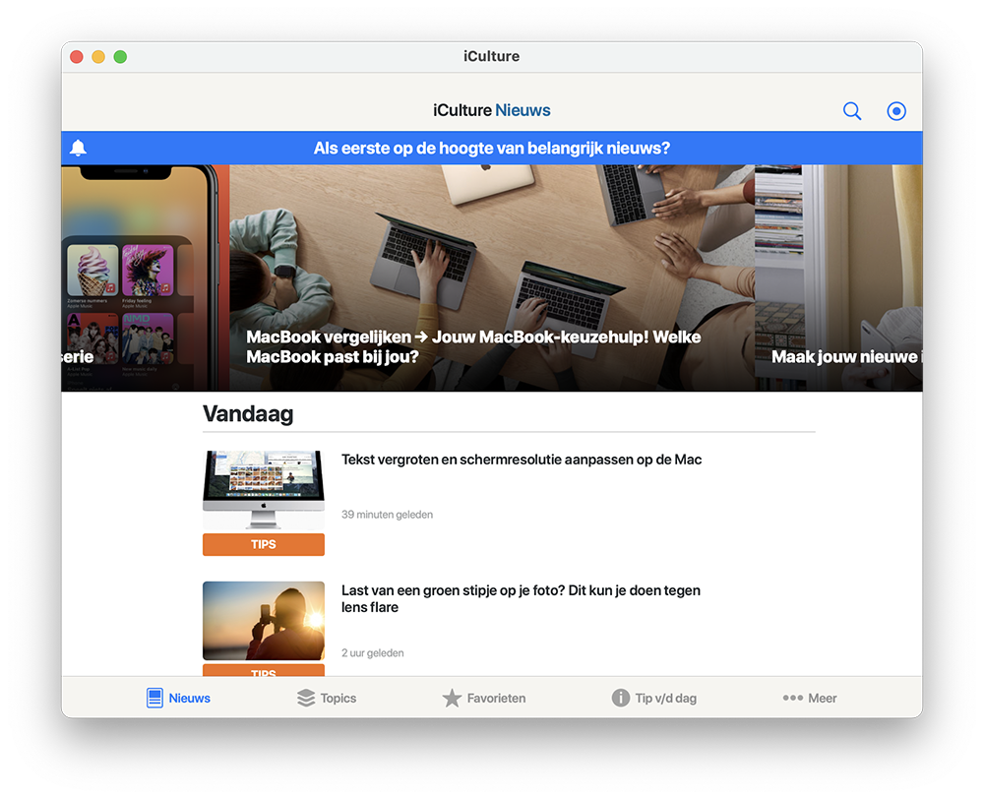Open the Nieuws tab
The width and height of the screenshot is (984, 799).
pos(178,698)
